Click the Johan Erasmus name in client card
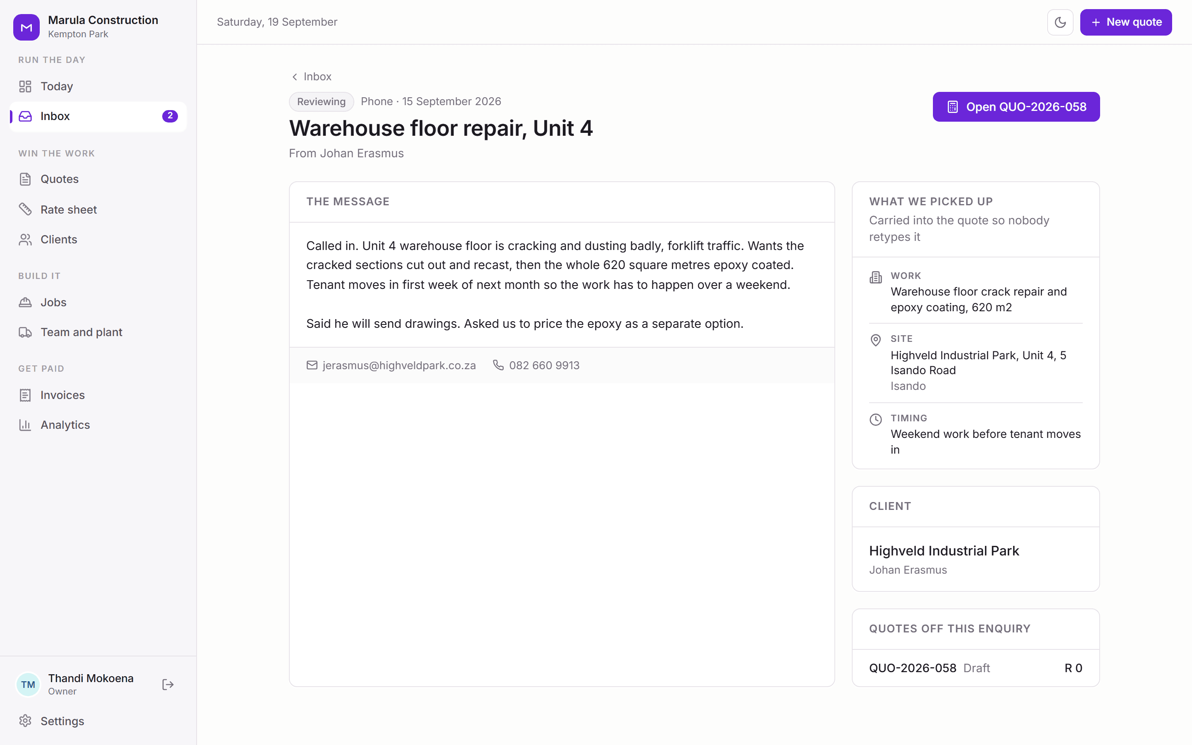The width and height of the screenshot is (1192, 745). (x=908, y=570)
